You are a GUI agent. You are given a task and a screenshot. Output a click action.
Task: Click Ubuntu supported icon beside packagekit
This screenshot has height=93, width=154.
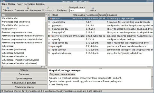pyautogui.click(x=51, y=46)
